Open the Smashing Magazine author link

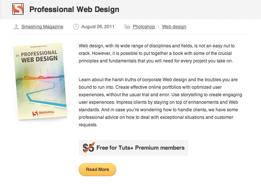point(42,27)
